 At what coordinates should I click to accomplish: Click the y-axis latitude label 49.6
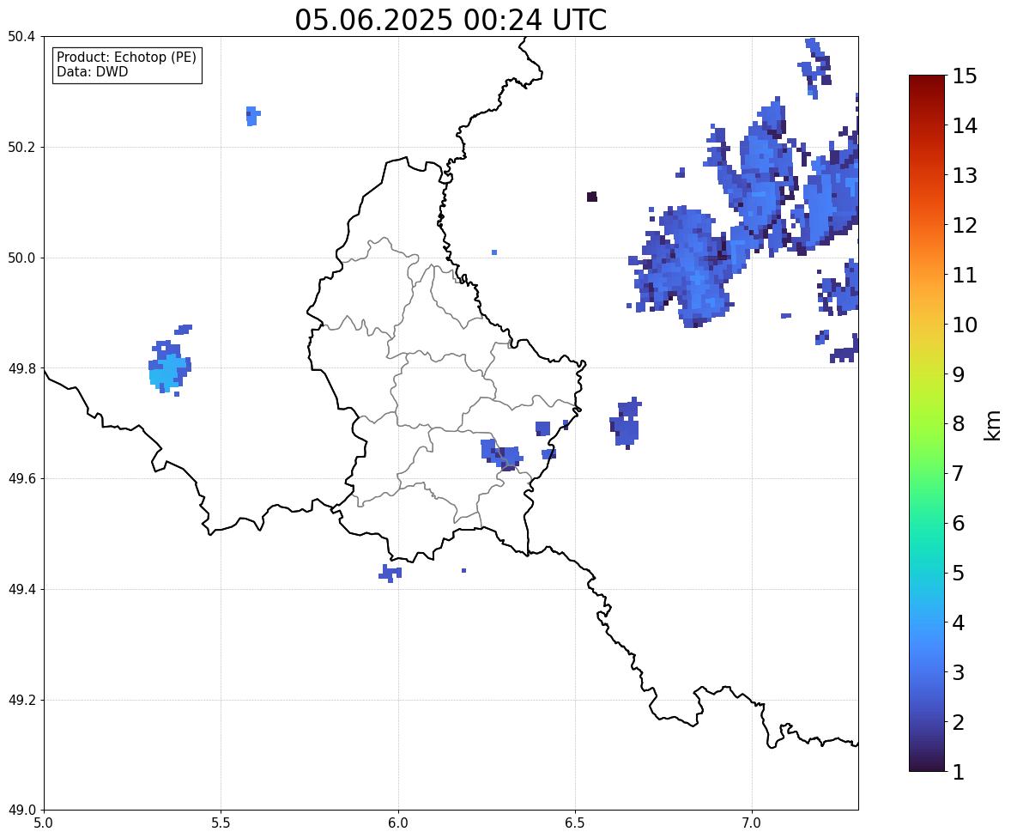21,478
